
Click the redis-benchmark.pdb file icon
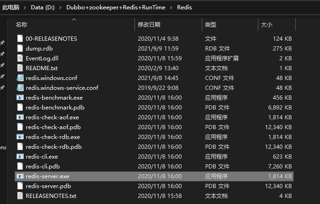(x=20, y=107)
